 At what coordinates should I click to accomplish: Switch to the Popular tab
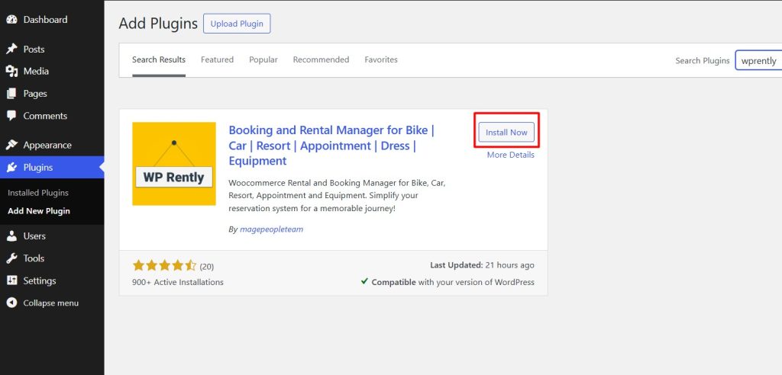(263, 59)
